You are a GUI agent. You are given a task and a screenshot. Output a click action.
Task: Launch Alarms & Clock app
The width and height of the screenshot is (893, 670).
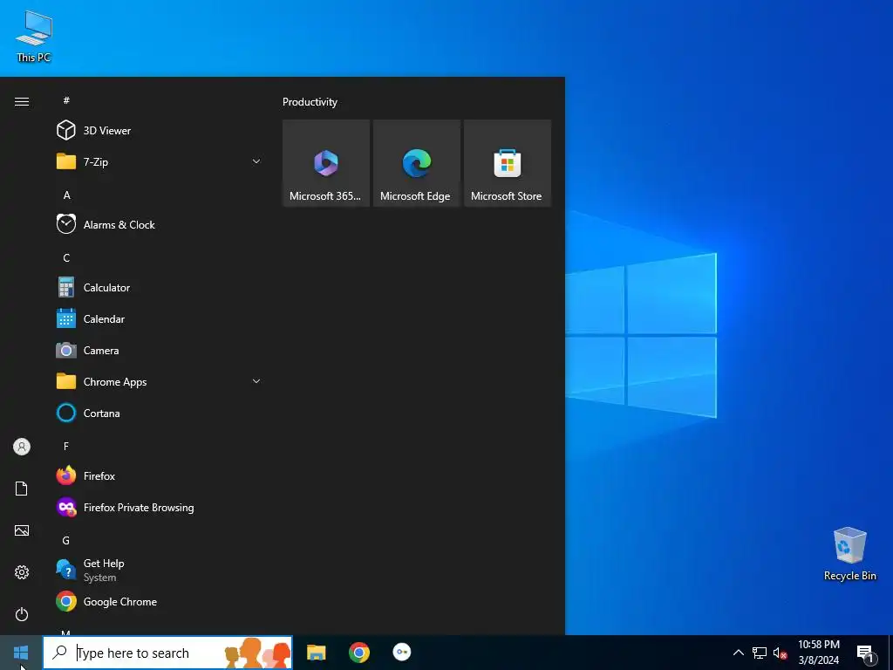click(x=160, y=224)
